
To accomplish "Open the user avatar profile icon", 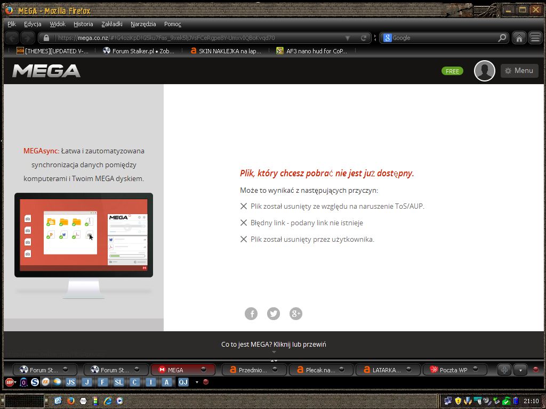I will (484, 71).
